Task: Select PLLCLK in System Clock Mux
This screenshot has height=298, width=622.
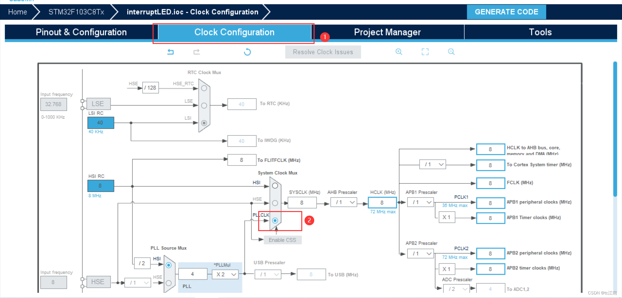Action: coord(275,220)
